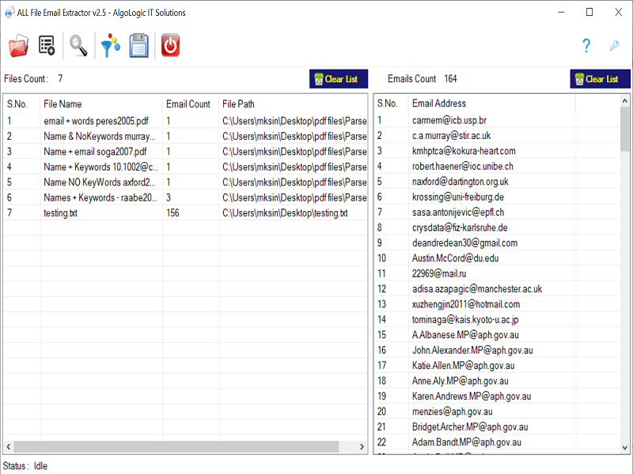
Task: Clear the files list
Action: coord(339,79)
